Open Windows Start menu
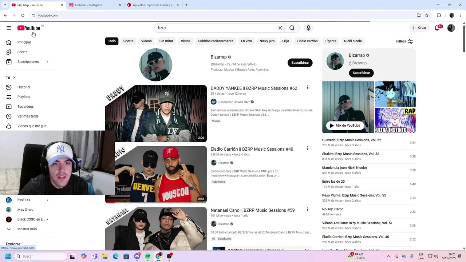The height and width of the screenshot is (262, 466). coord(8,256)
